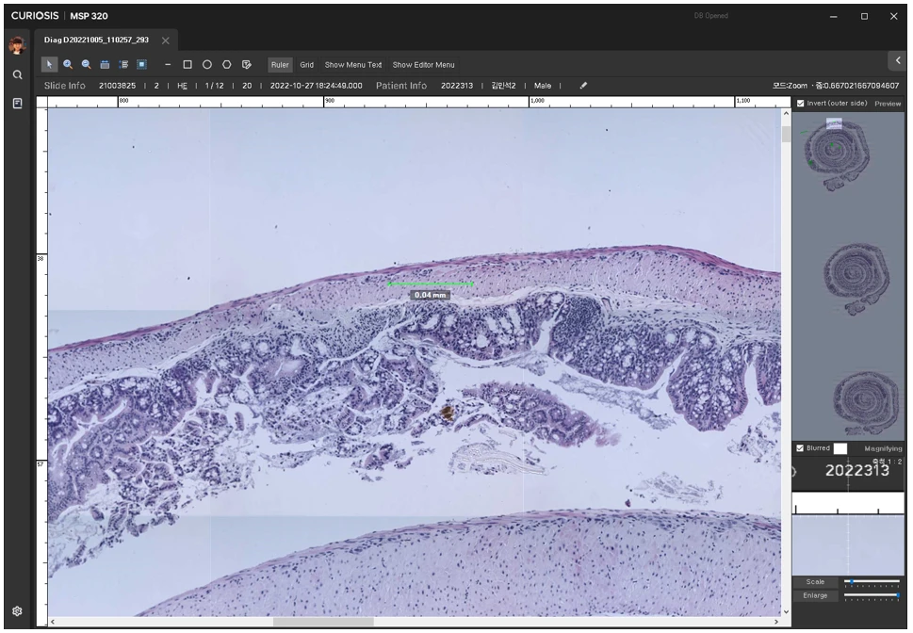Toggle the Ruler button
Screen dimensions: 913x633
tap(280, 65)
